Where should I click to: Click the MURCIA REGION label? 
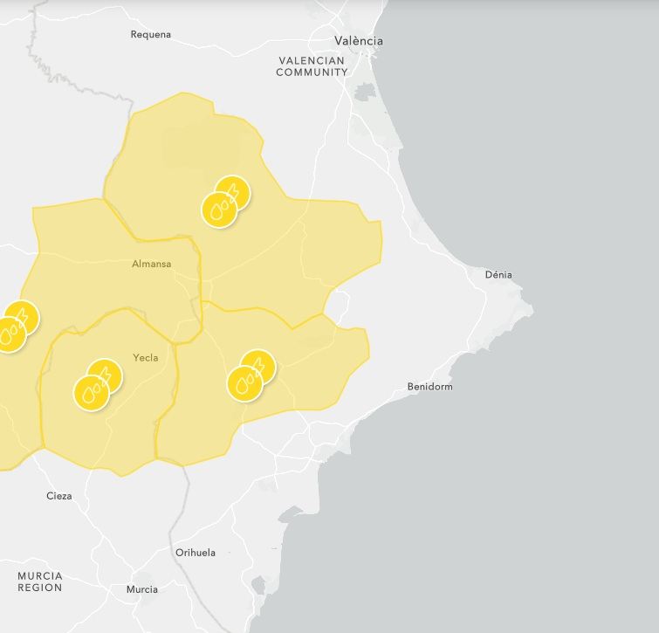coord(40,581)
